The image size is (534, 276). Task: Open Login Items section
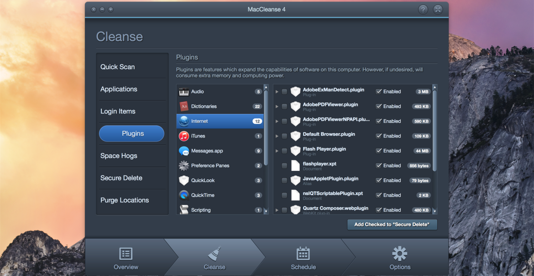(132, 112)
